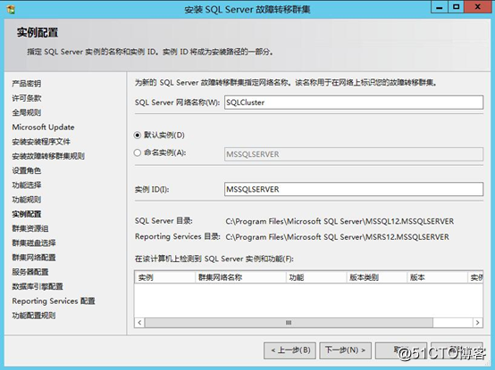Select 功能选择 step in the sidebar
495x370 pixels.
[x=27, y=185]
